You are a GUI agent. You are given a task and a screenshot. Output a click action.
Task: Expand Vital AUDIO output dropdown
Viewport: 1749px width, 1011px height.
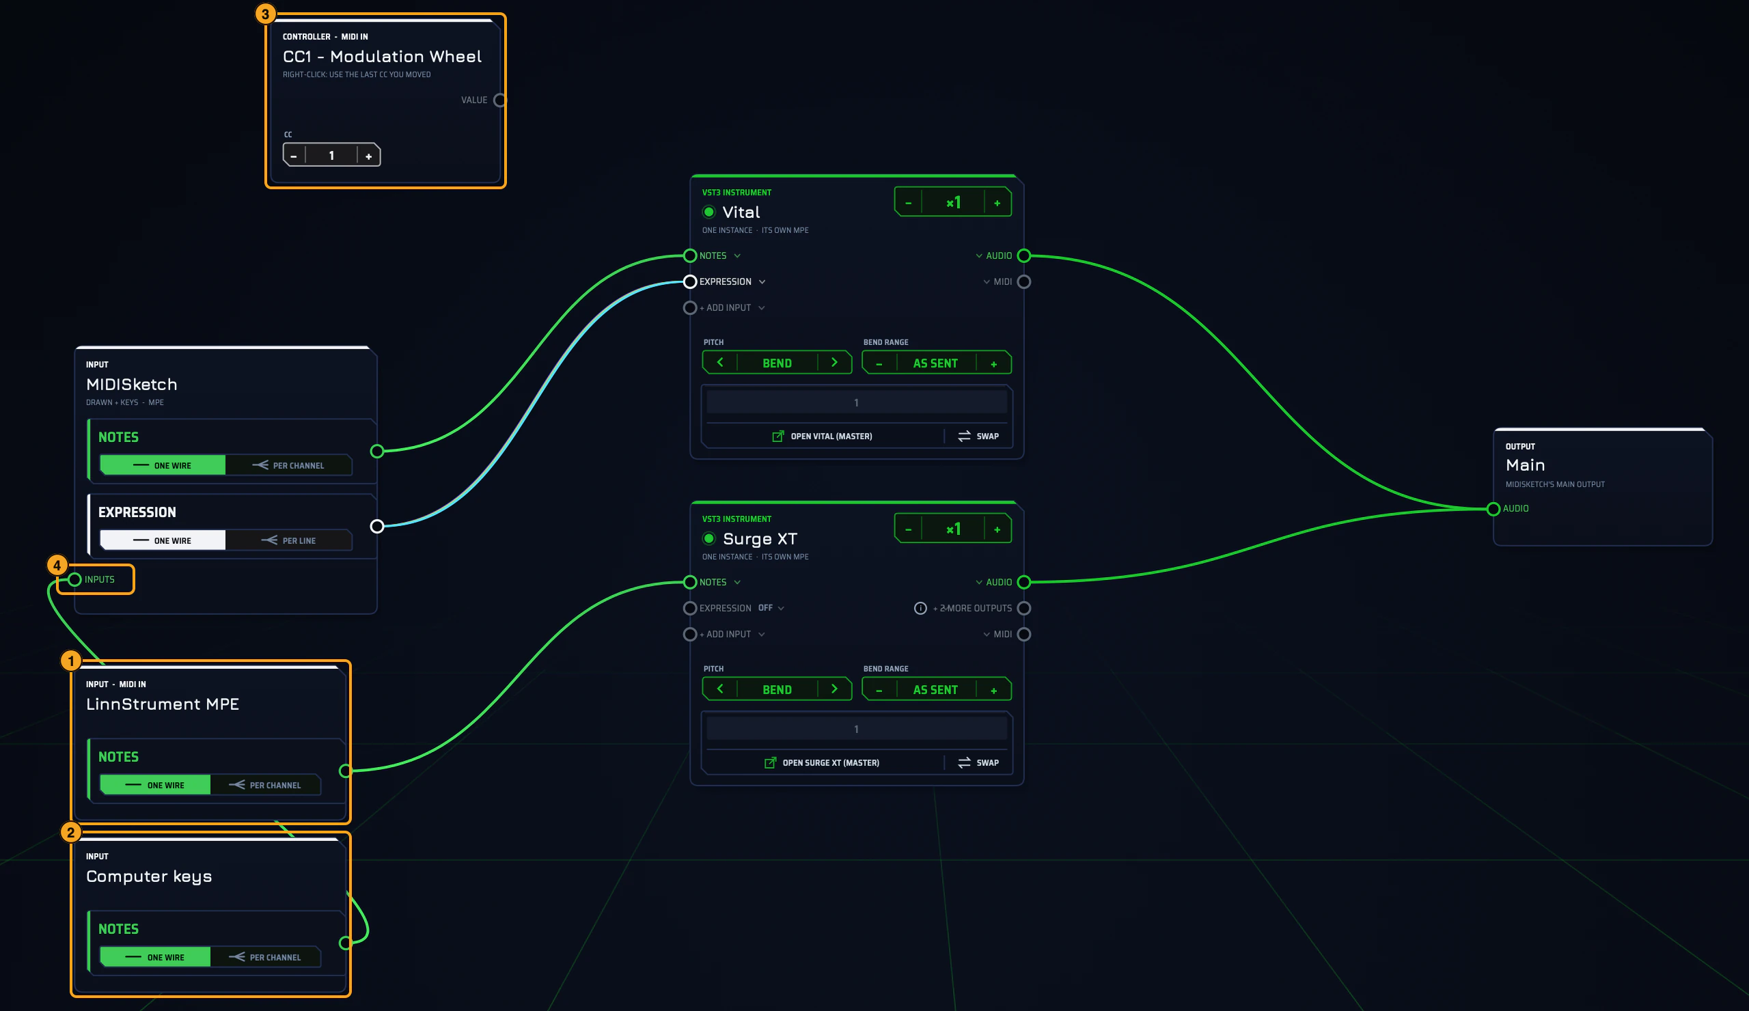(978, 256)
